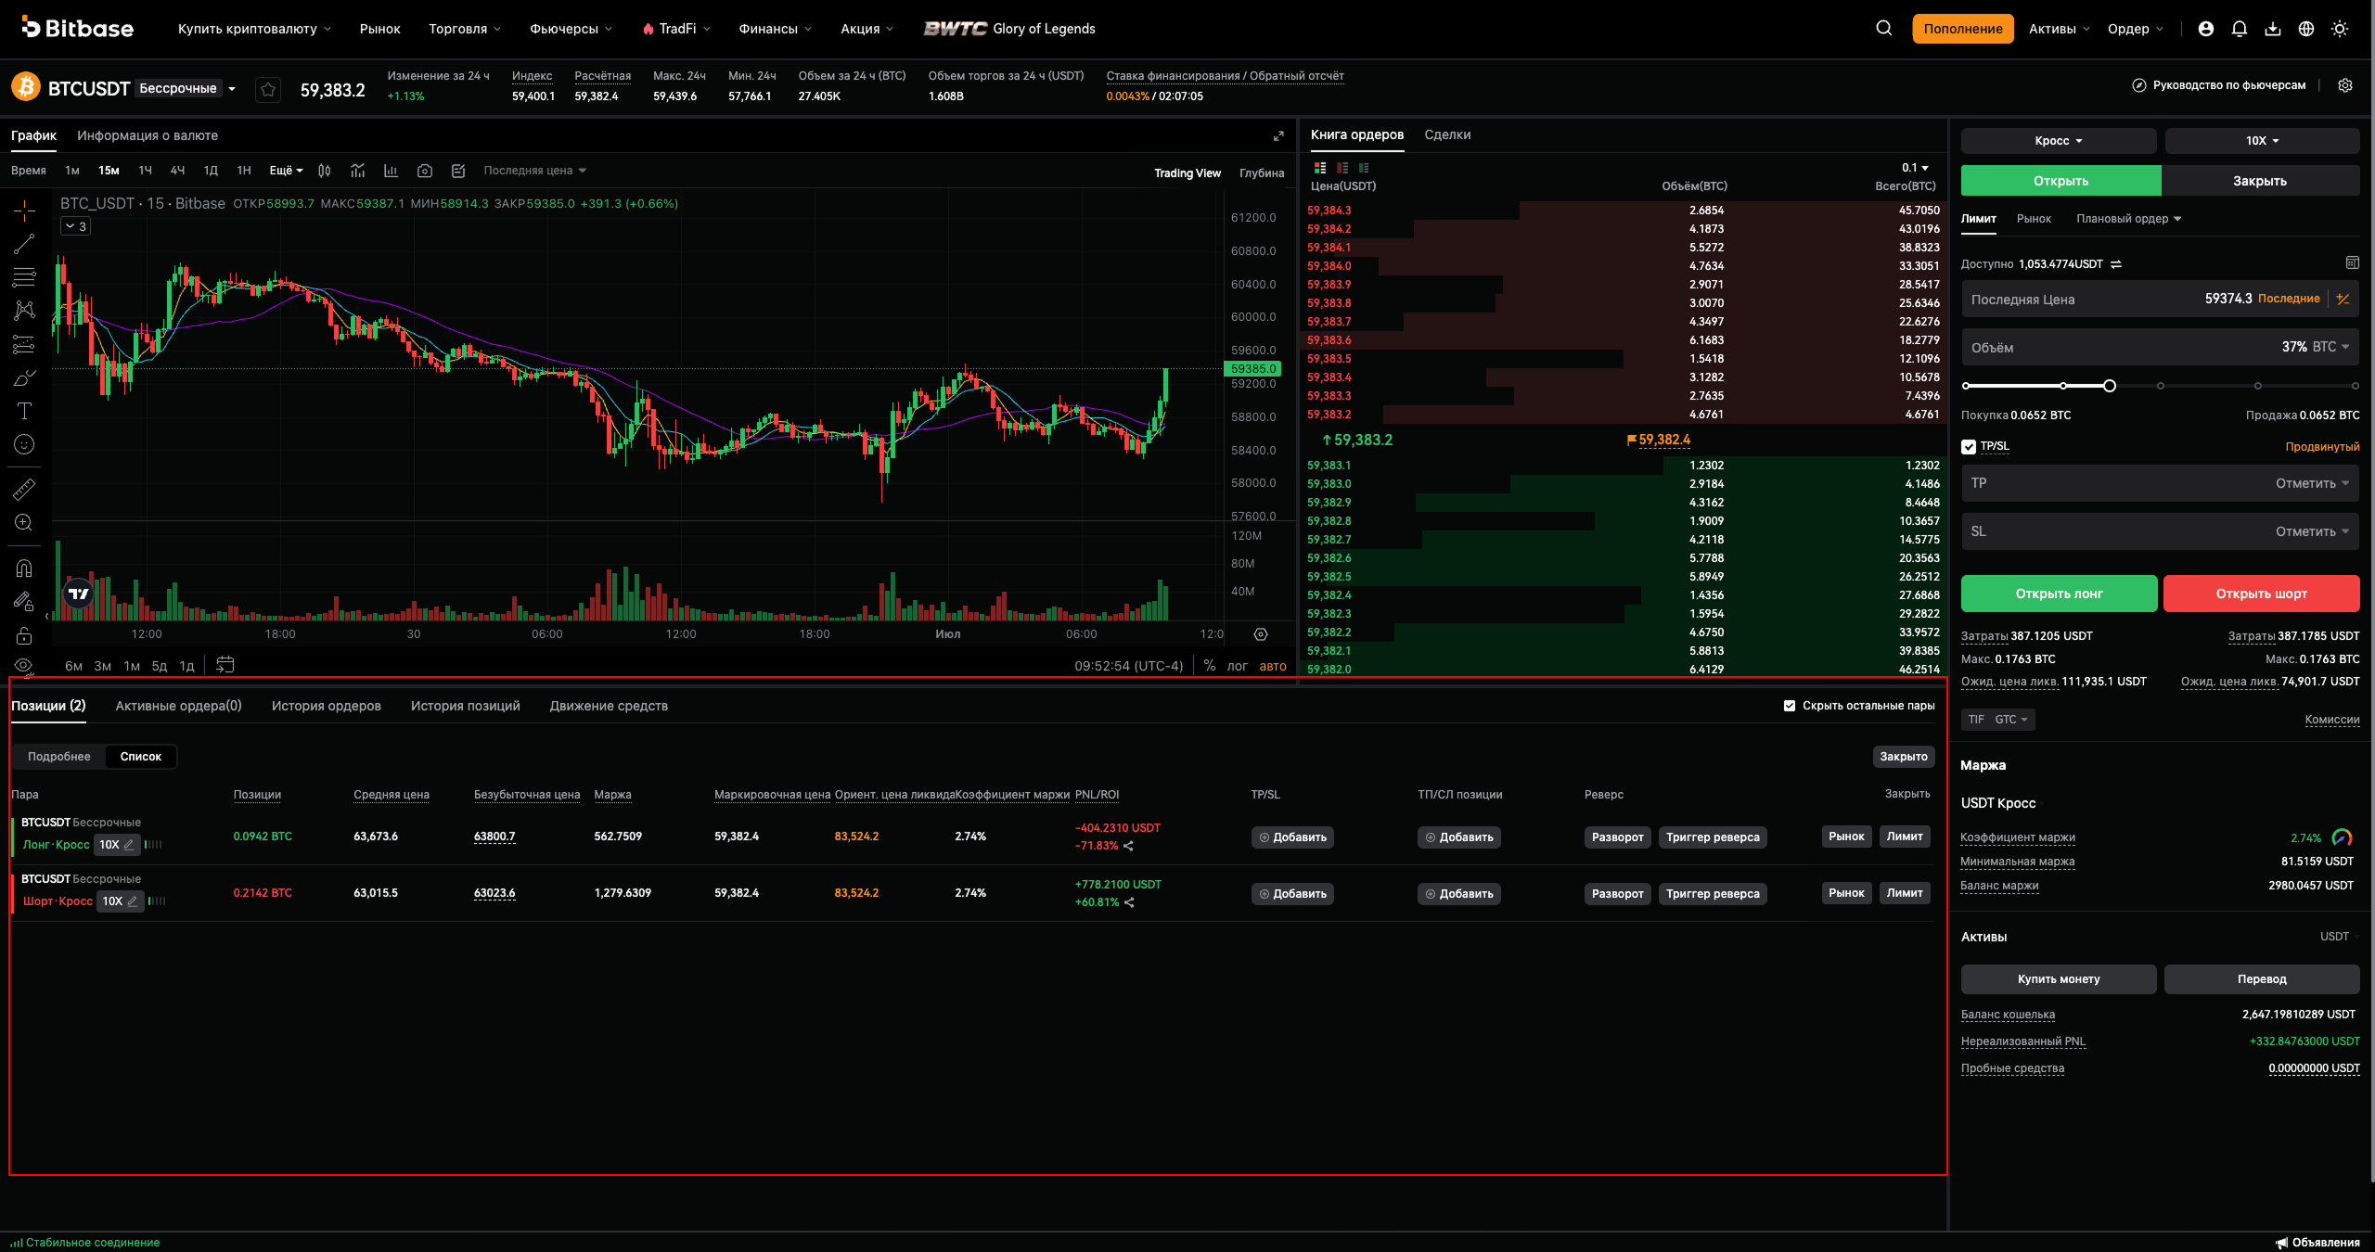Image resolution: width=2375 pixels, height=1252 pixels.
Task: Expand the chart to fullscreen
Action: point(1278,135)
